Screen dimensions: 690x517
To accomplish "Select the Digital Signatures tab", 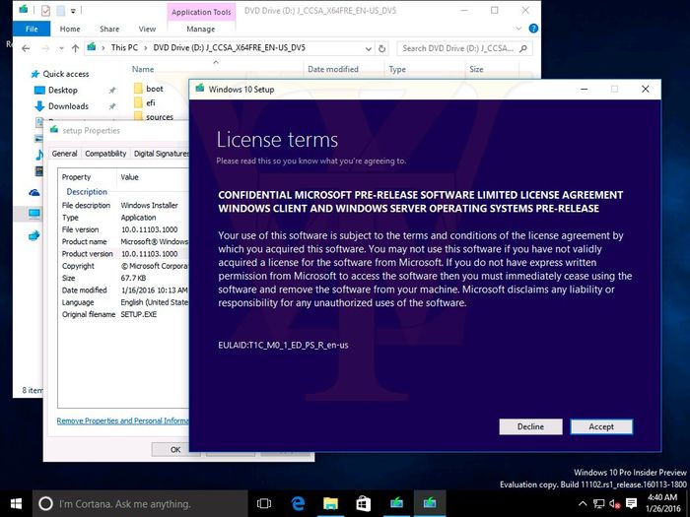I will [161, 154].
